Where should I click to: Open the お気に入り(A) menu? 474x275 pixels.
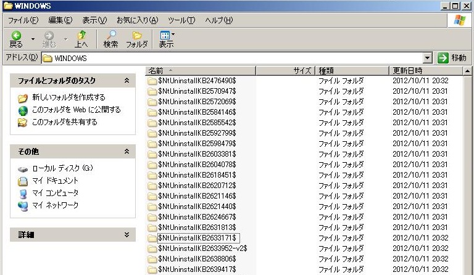click(x=138, y=20)
